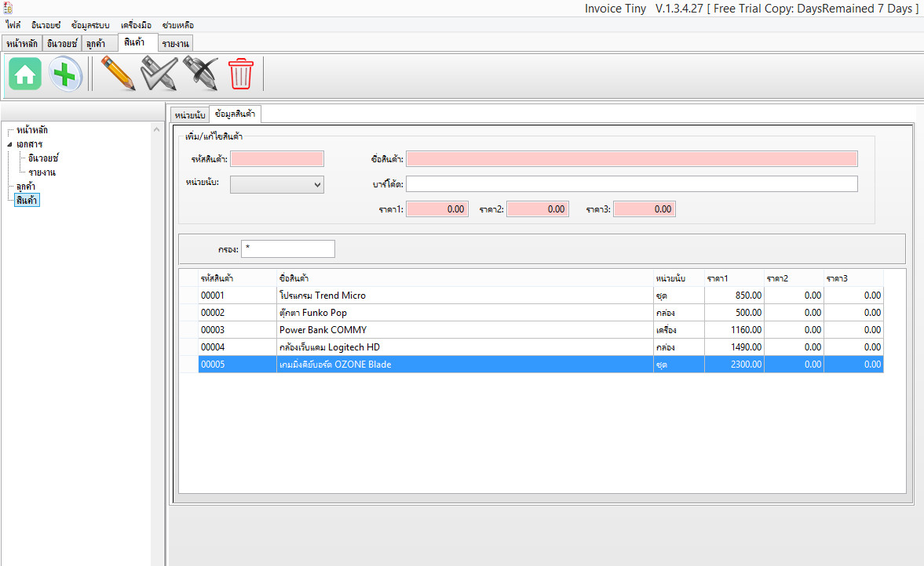Viewport: 924px width, 566px height.
Task: Click the sidebar scroll up arrow
Action: pyautogui.click(x=157, y=129)
